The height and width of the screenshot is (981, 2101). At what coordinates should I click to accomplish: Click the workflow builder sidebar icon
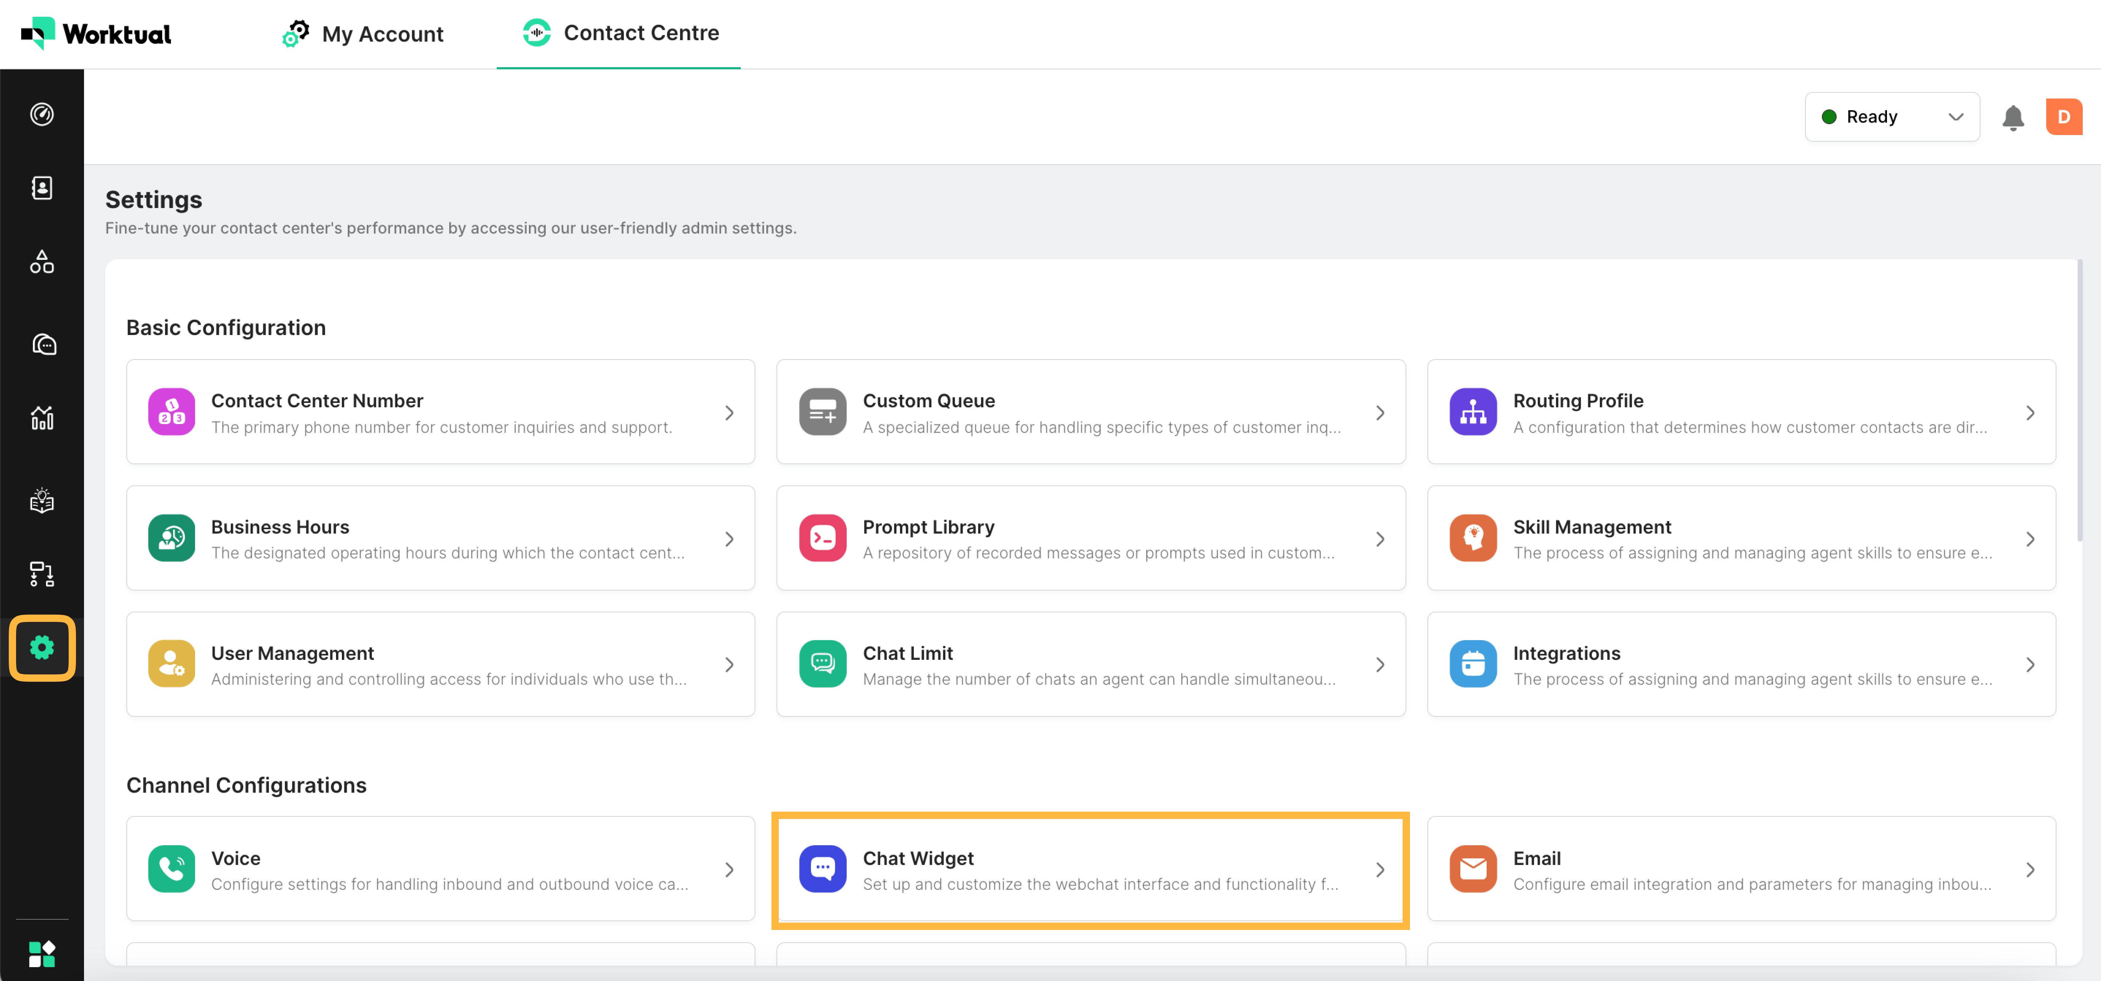pyautogui.click(x=42, y=574)
